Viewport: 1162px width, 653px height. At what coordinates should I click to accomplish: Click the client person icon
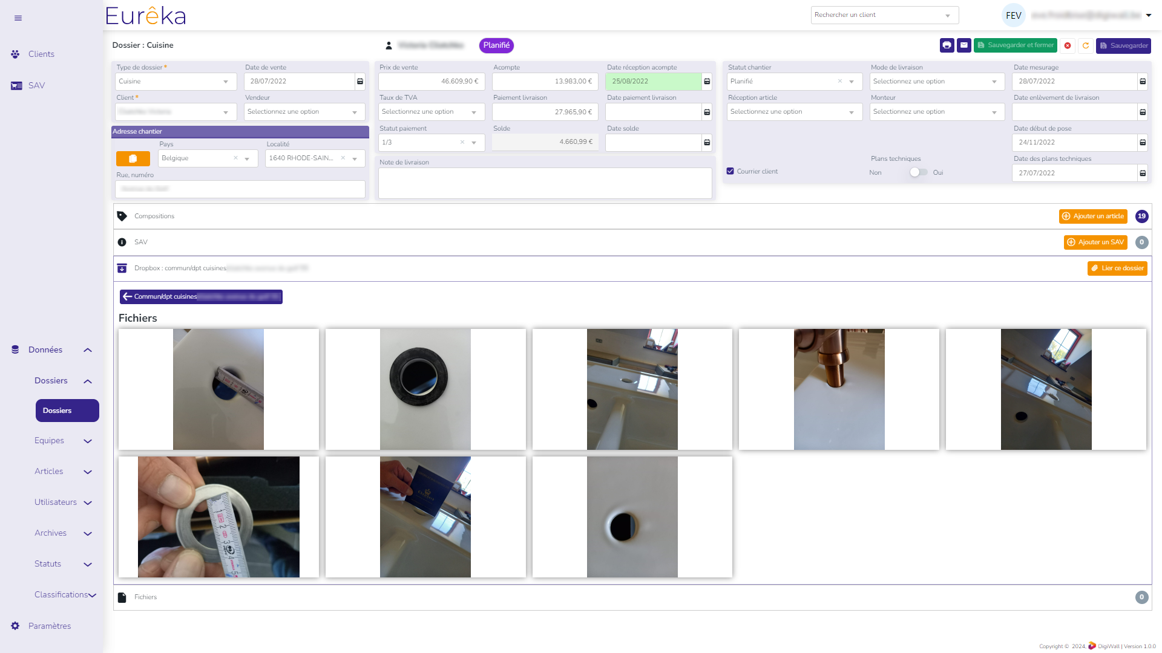tap(389, 45)
